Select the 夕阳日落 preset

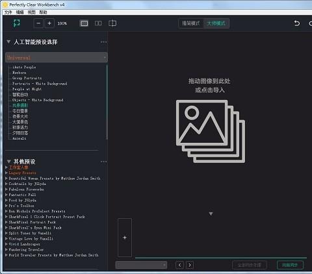20,133
